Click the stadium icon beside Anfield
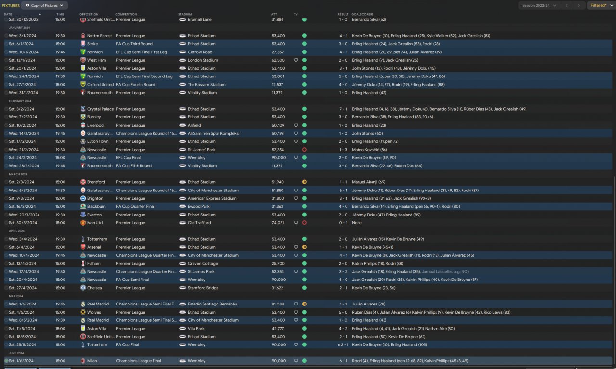 (182, 125)
